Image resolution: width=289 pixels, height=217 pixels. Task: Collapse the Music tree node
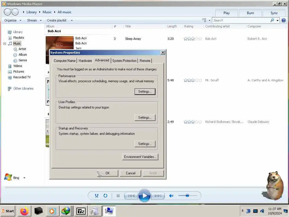pyautogui.click(x=5, y=44)
